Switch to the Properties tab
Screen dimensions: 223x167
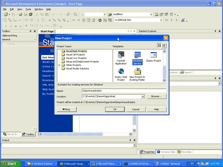[x=147, y=152]
